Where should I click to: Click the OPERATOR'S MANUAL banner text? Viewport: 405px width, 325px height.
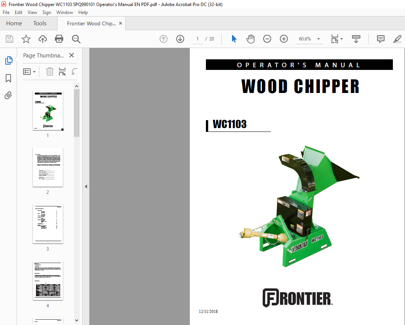299,65
